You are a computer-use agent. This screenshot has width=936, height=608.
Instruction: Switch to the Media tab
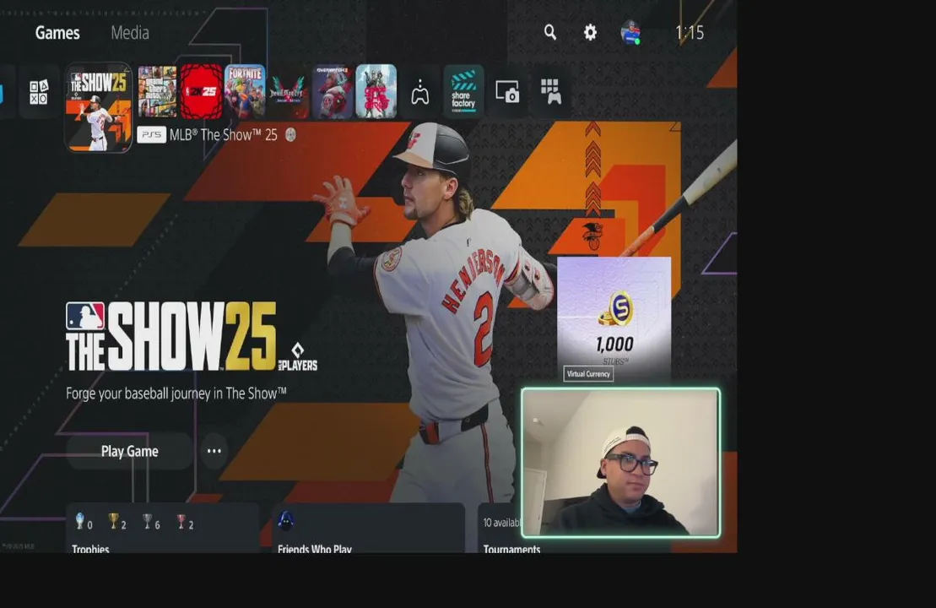click(130, 33)
